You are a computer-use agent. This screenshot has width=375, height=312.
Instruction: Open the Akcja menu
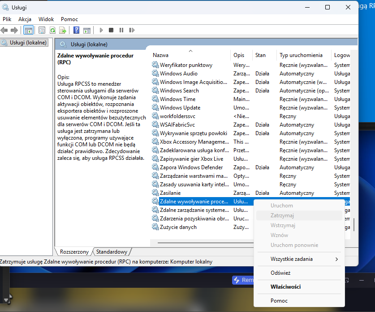25,19
